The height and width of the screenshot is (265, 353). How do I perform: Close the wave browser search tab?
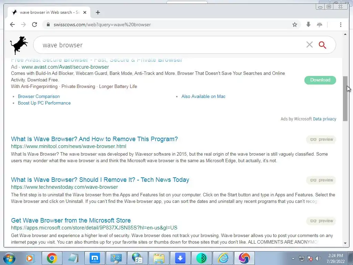(x=85, y=12)
